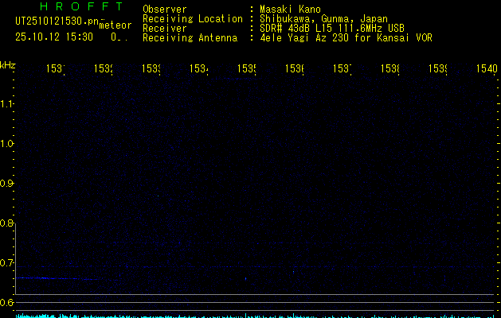
Task: Click the 1536 time axis marker
Action: click(294, 68)
